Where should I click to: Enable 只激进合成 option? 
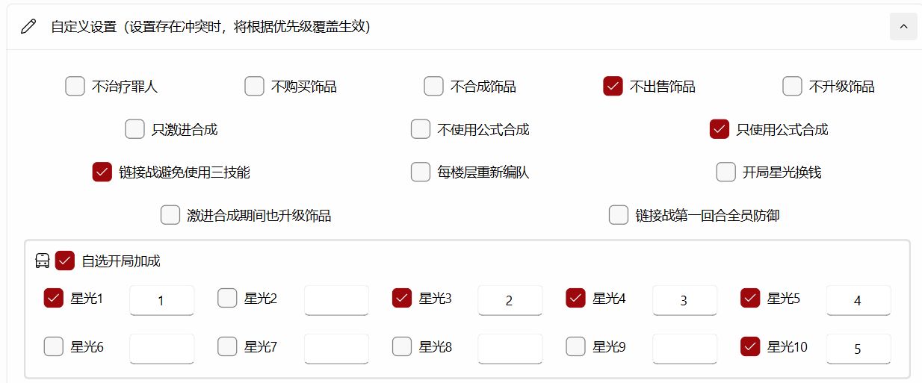click(x=134, y=129)
